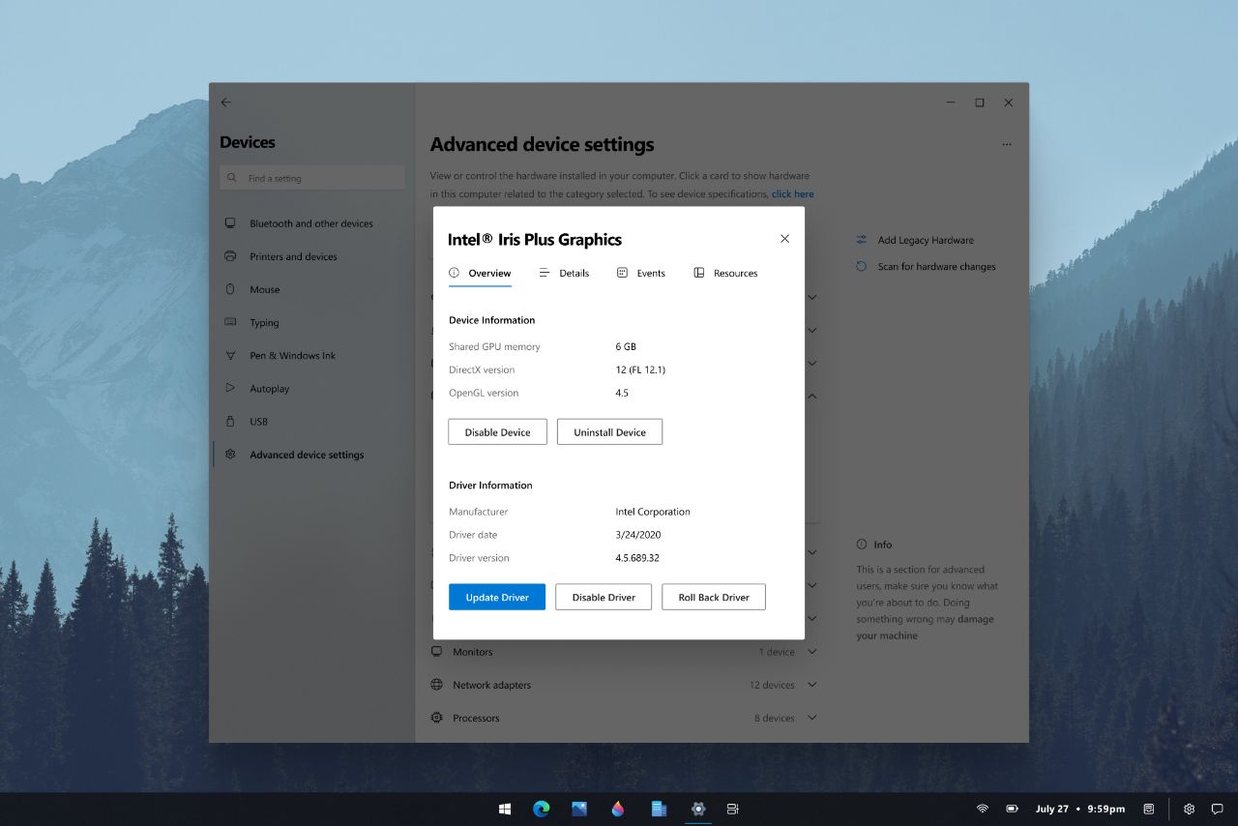
Task: Close the Intel Iris Plus Graphics dialog
Action: [784, 239]
